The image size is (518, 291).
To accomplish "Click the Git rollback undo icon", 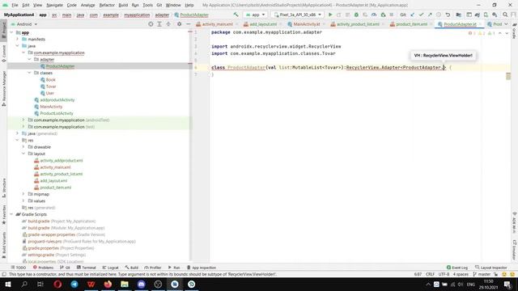I will click(448, 15).
